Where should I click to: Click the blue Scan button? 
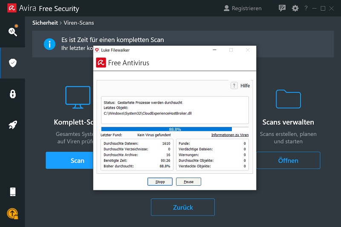69,160
